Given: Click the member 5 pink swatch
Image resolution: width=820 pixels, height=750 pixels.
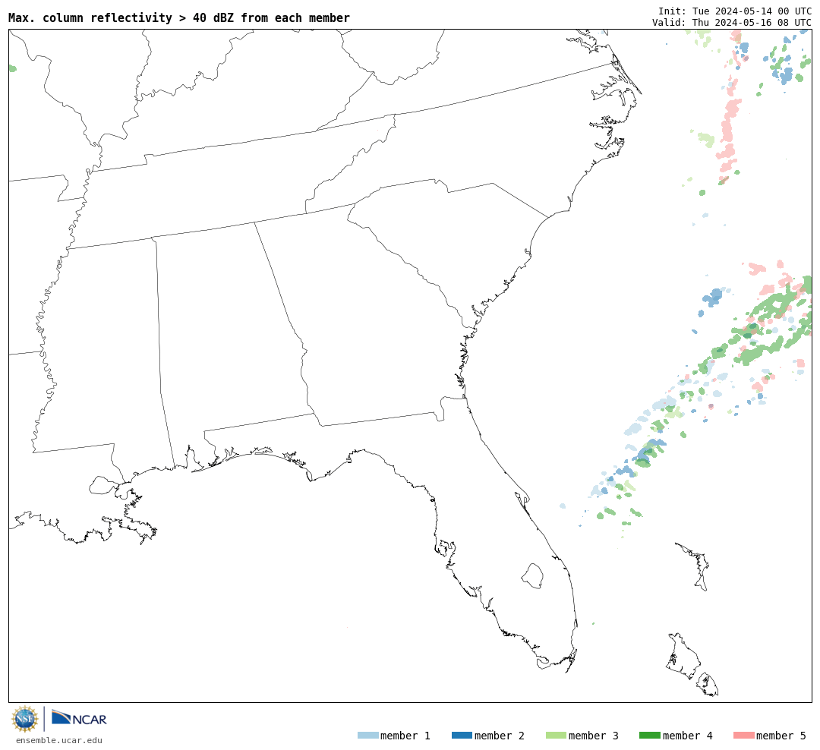Looking at the screenshot, I should click(743, 735).
